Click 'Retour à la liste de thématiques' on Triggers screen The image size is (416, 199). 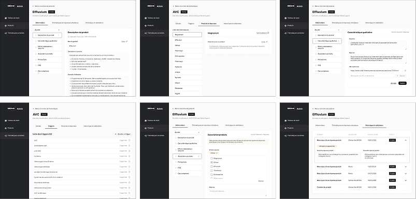pyautogui.click(x=45, y=109)
